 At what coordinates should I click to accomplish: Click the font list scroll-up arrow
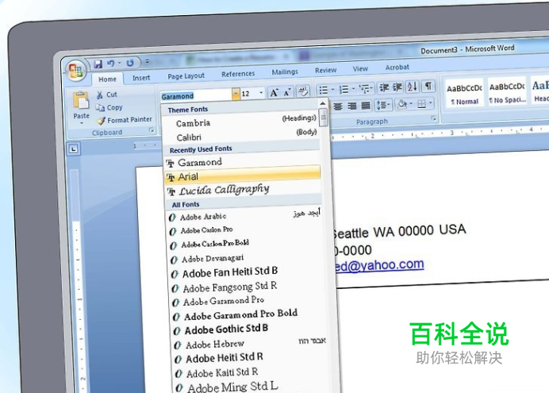(323, 104)
